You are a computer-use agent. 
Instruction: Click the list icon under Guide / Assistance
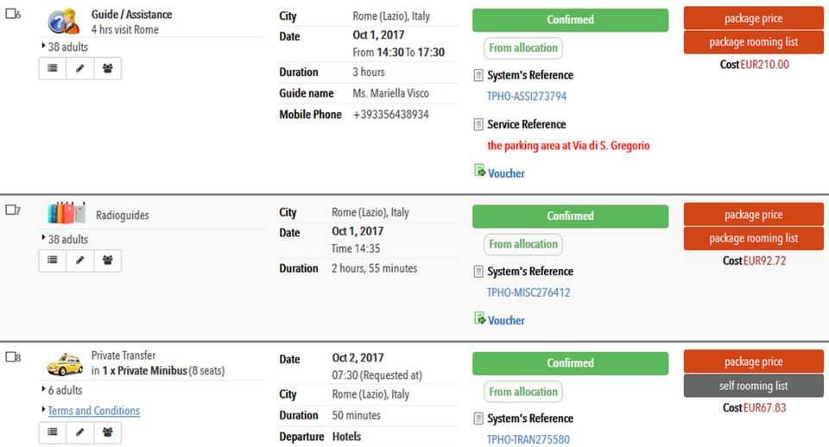coord(53,68)
